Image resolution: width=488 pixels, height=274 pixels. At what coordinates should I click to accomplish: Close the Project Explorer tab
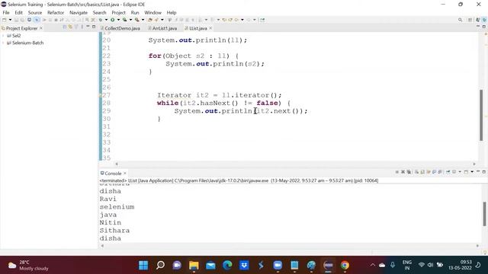pos(41,28)
